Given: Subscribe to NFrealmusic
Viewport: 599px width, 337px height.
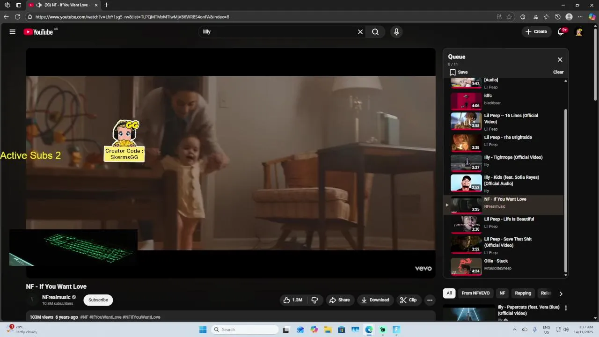Looking at the screenshot, I should pyautogui.click(x=98, y=300).
